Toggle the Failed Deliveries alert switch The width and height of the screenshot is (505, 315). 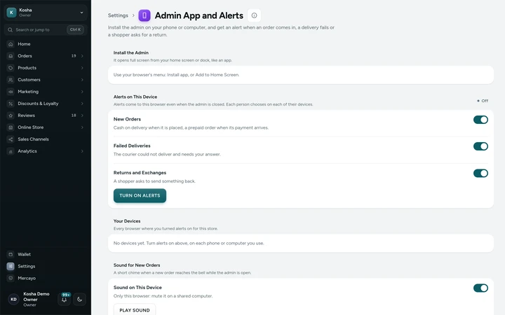point(480,146)
